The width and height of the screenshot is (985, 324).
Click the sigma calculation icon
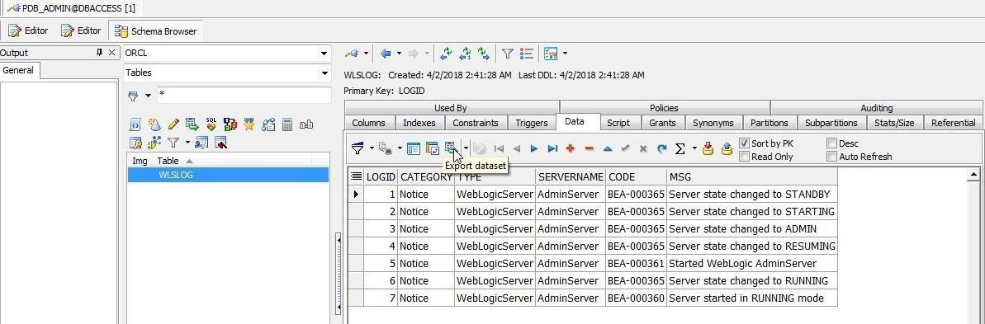[680, 148]
